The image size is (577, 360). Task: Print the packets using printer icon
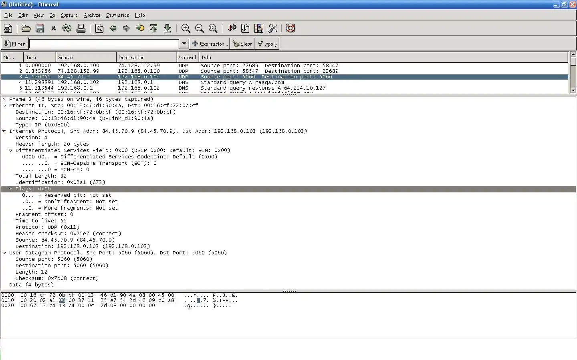pos(81,28)
